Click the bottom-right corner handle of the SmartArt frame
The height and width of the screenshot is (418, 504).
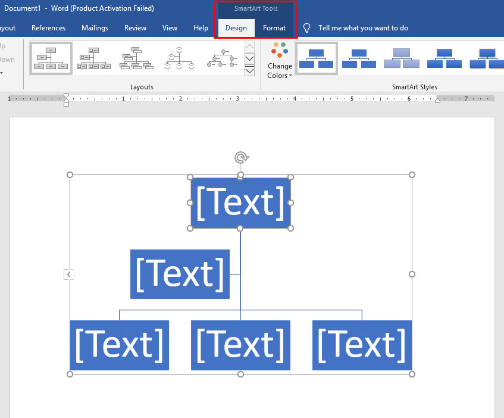(412, 375)
